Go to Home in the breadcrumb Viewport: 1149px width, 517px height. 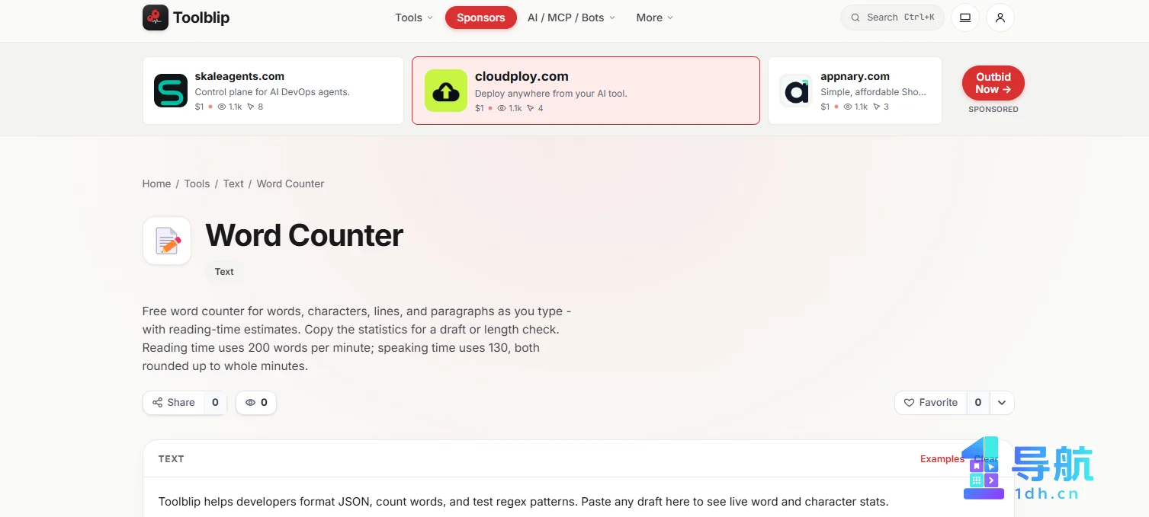tap(156, 184)
